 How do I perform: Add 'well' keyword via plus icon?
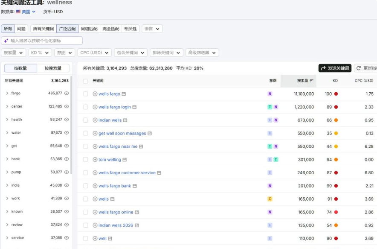point(95,238)
